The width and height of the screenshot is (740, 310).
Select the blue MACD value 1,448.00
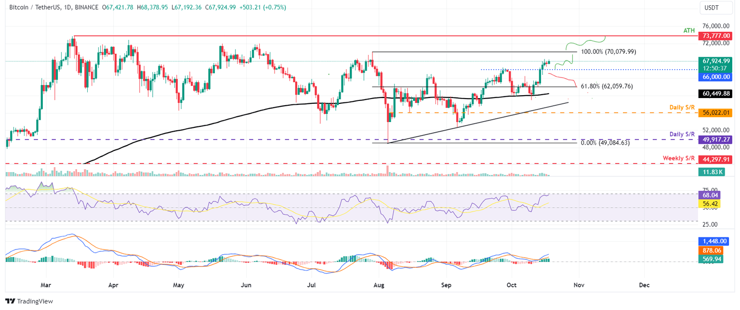tap(714, 241)
